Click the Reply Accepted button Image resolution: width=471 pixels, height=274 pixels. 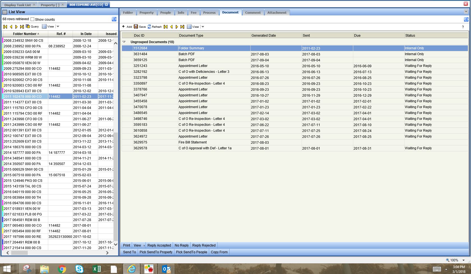tap(159, 245)
